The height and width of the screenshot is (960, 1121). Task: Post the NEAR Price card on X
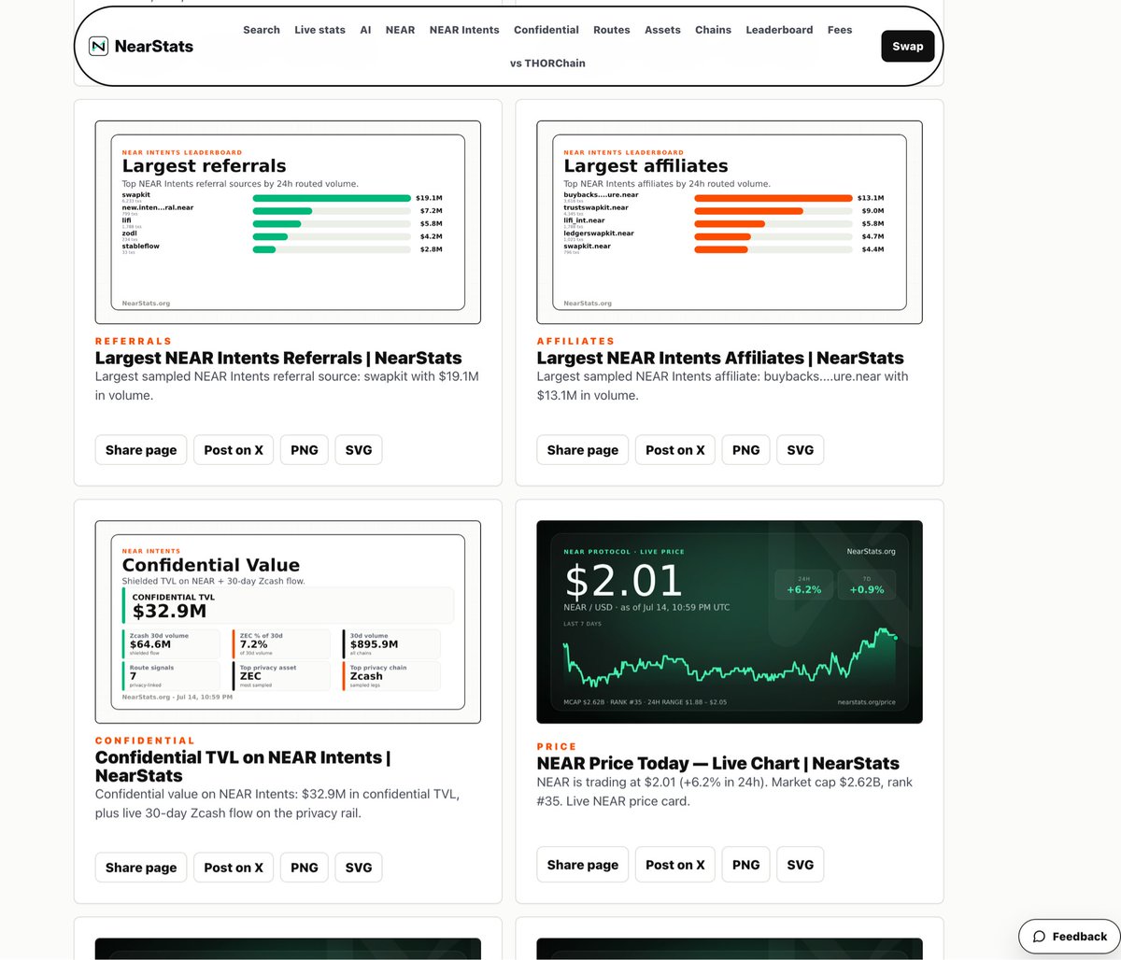(x=675, y=865)
